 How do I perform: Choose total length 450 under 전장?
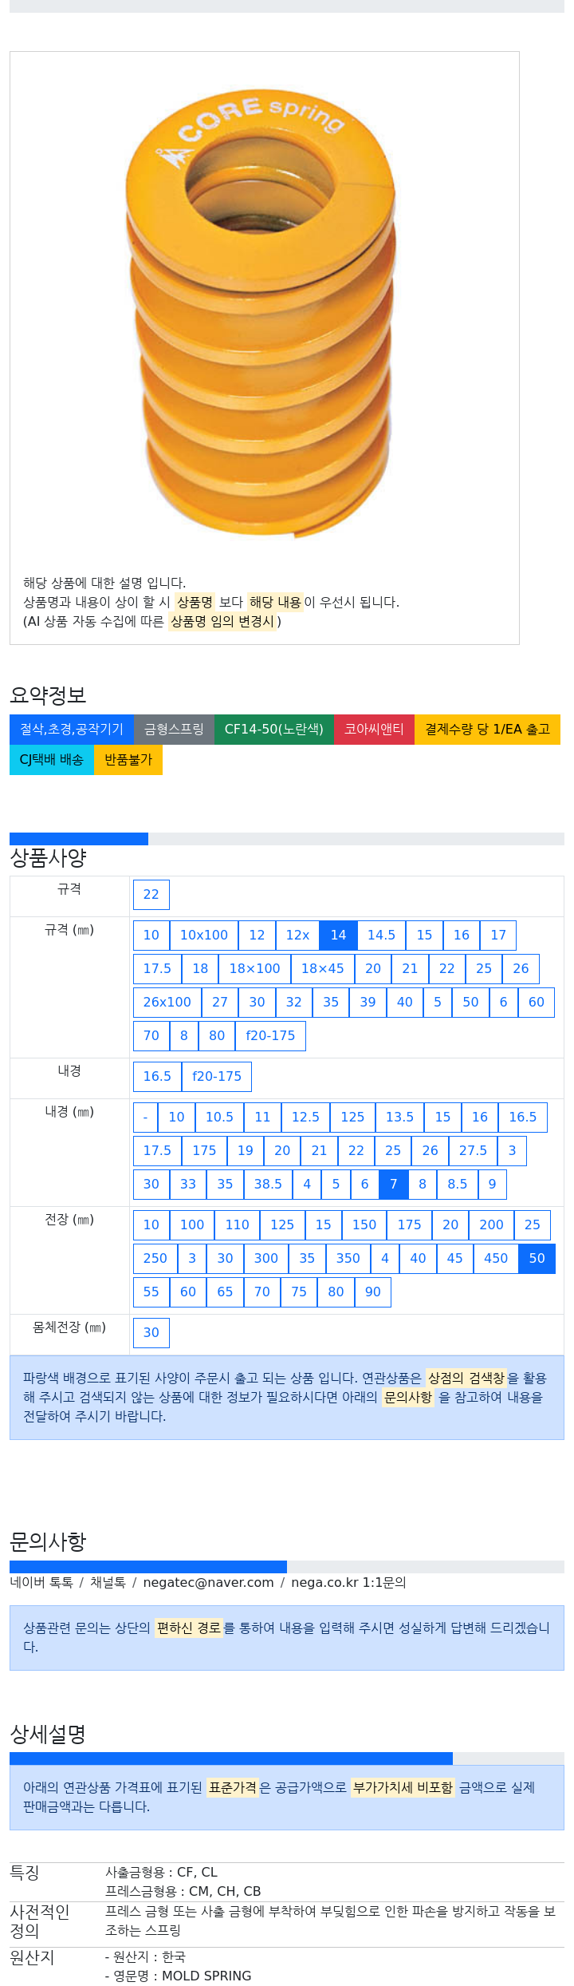(496, 1259)
